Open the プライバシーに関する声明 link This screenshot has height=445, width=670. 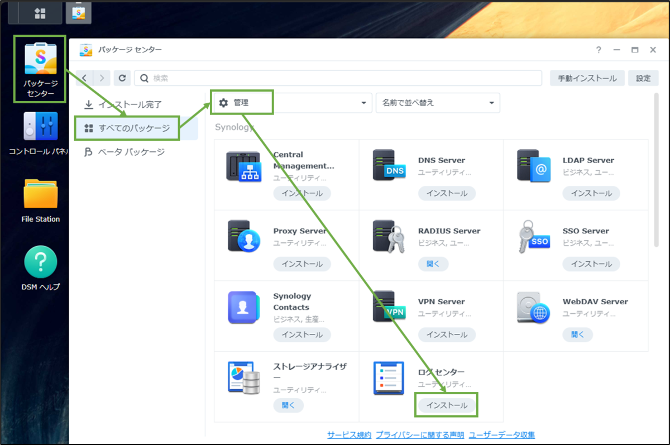point(420,435)
